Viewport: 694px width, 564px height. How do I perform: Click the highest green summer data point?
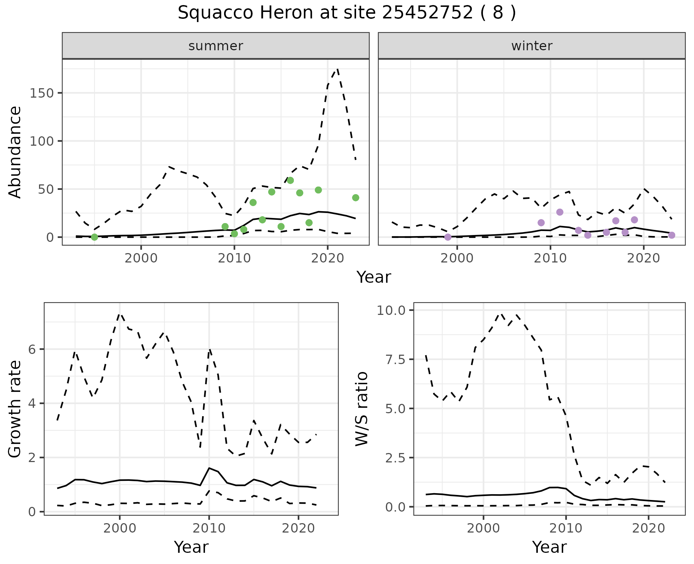[290, 180]
